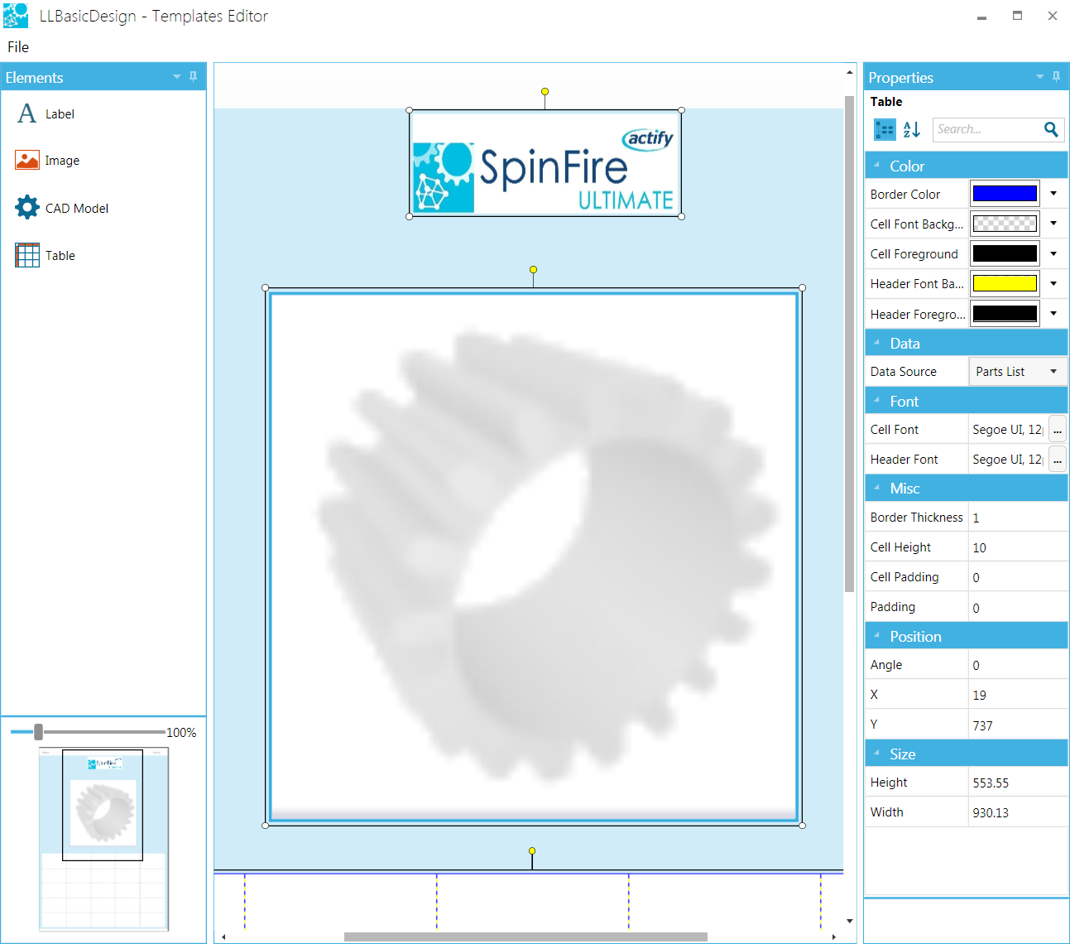Select the CAD Model element
This screenshot has height=944, width=1070.
62,208
